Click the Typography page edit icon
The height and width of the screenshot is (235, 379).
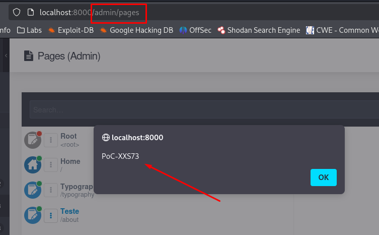click(x=33, y=190)
